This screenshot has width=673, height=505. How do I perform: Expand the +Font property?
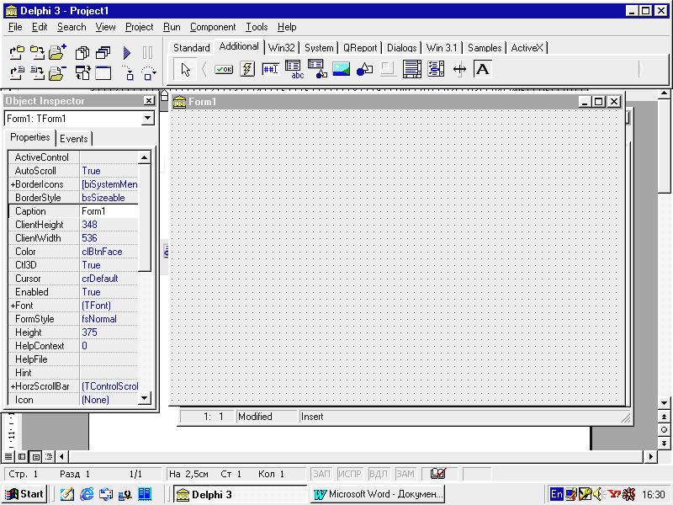pyautogui.click(x=13, y=306)
